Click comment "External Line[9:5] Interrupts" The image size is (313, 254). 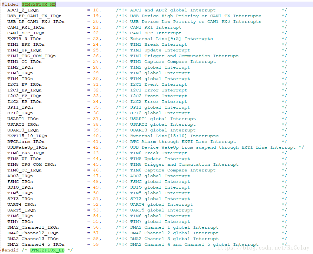[x=171, y=39]
